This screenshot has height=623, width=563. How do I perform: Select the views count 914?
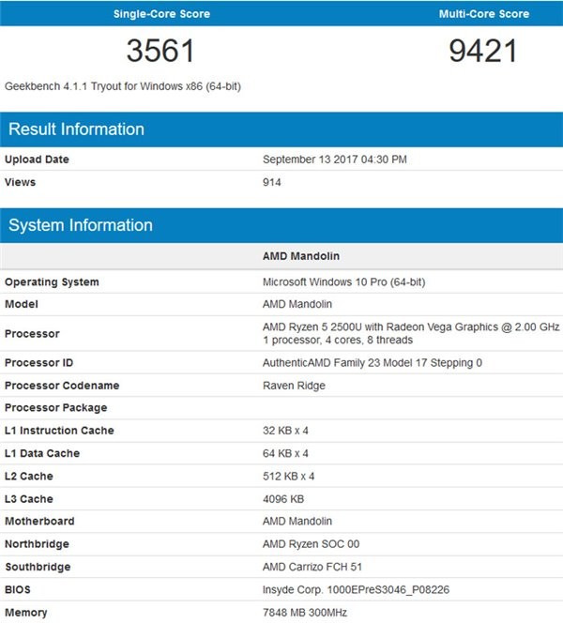point(272,182)
